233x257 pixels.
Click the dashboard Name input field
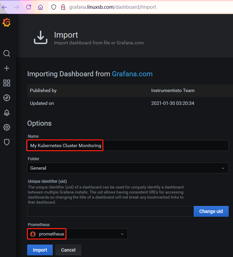pyautogui.click(x=128, y=145)
